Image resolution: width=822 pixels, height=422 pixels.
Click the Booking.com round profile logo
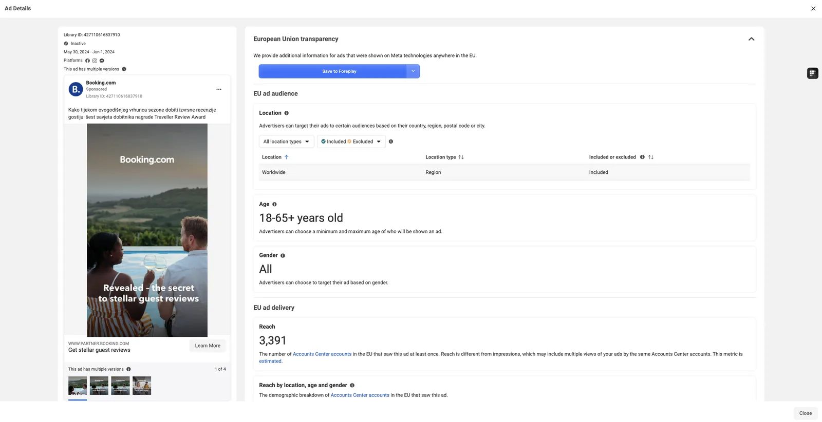76,89
